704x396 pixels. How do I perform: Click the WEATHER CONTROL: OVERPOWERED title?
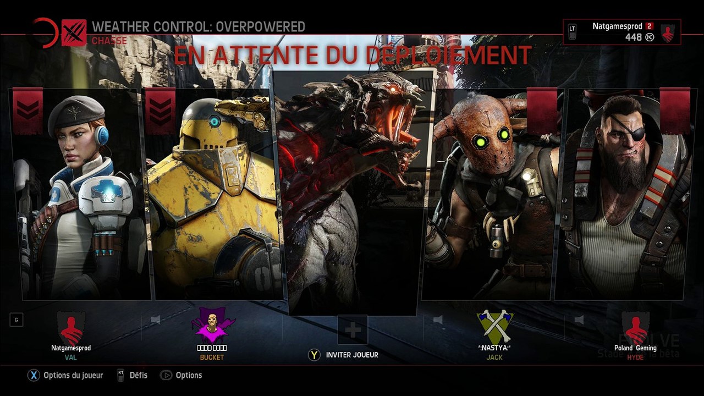(199, 26)
